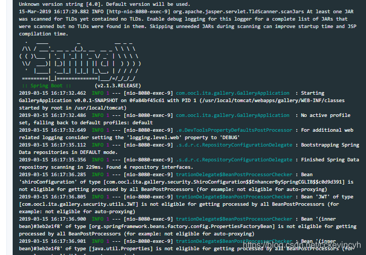The image size is (366, 255).
Task: Click the ":: Spring Boot ::" label
Action: 47,86
